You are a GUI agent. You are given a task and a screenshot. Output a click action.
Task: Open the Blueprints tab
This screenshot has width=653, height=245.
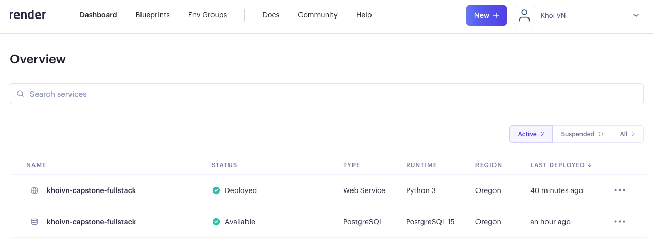point(153,15)
